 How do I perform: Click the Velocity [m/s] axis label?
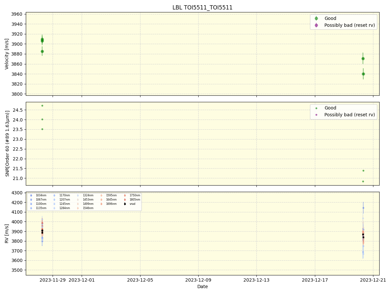[7, 54]
